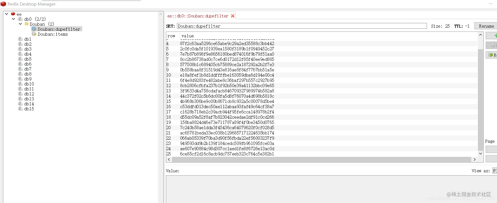Click the db14 database icon
Viewport: 497px width, 203px height.
pos(20,103)
